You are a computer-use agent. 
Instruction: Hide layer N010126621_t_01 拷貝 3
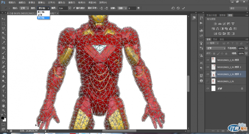[x=208, y=74]
